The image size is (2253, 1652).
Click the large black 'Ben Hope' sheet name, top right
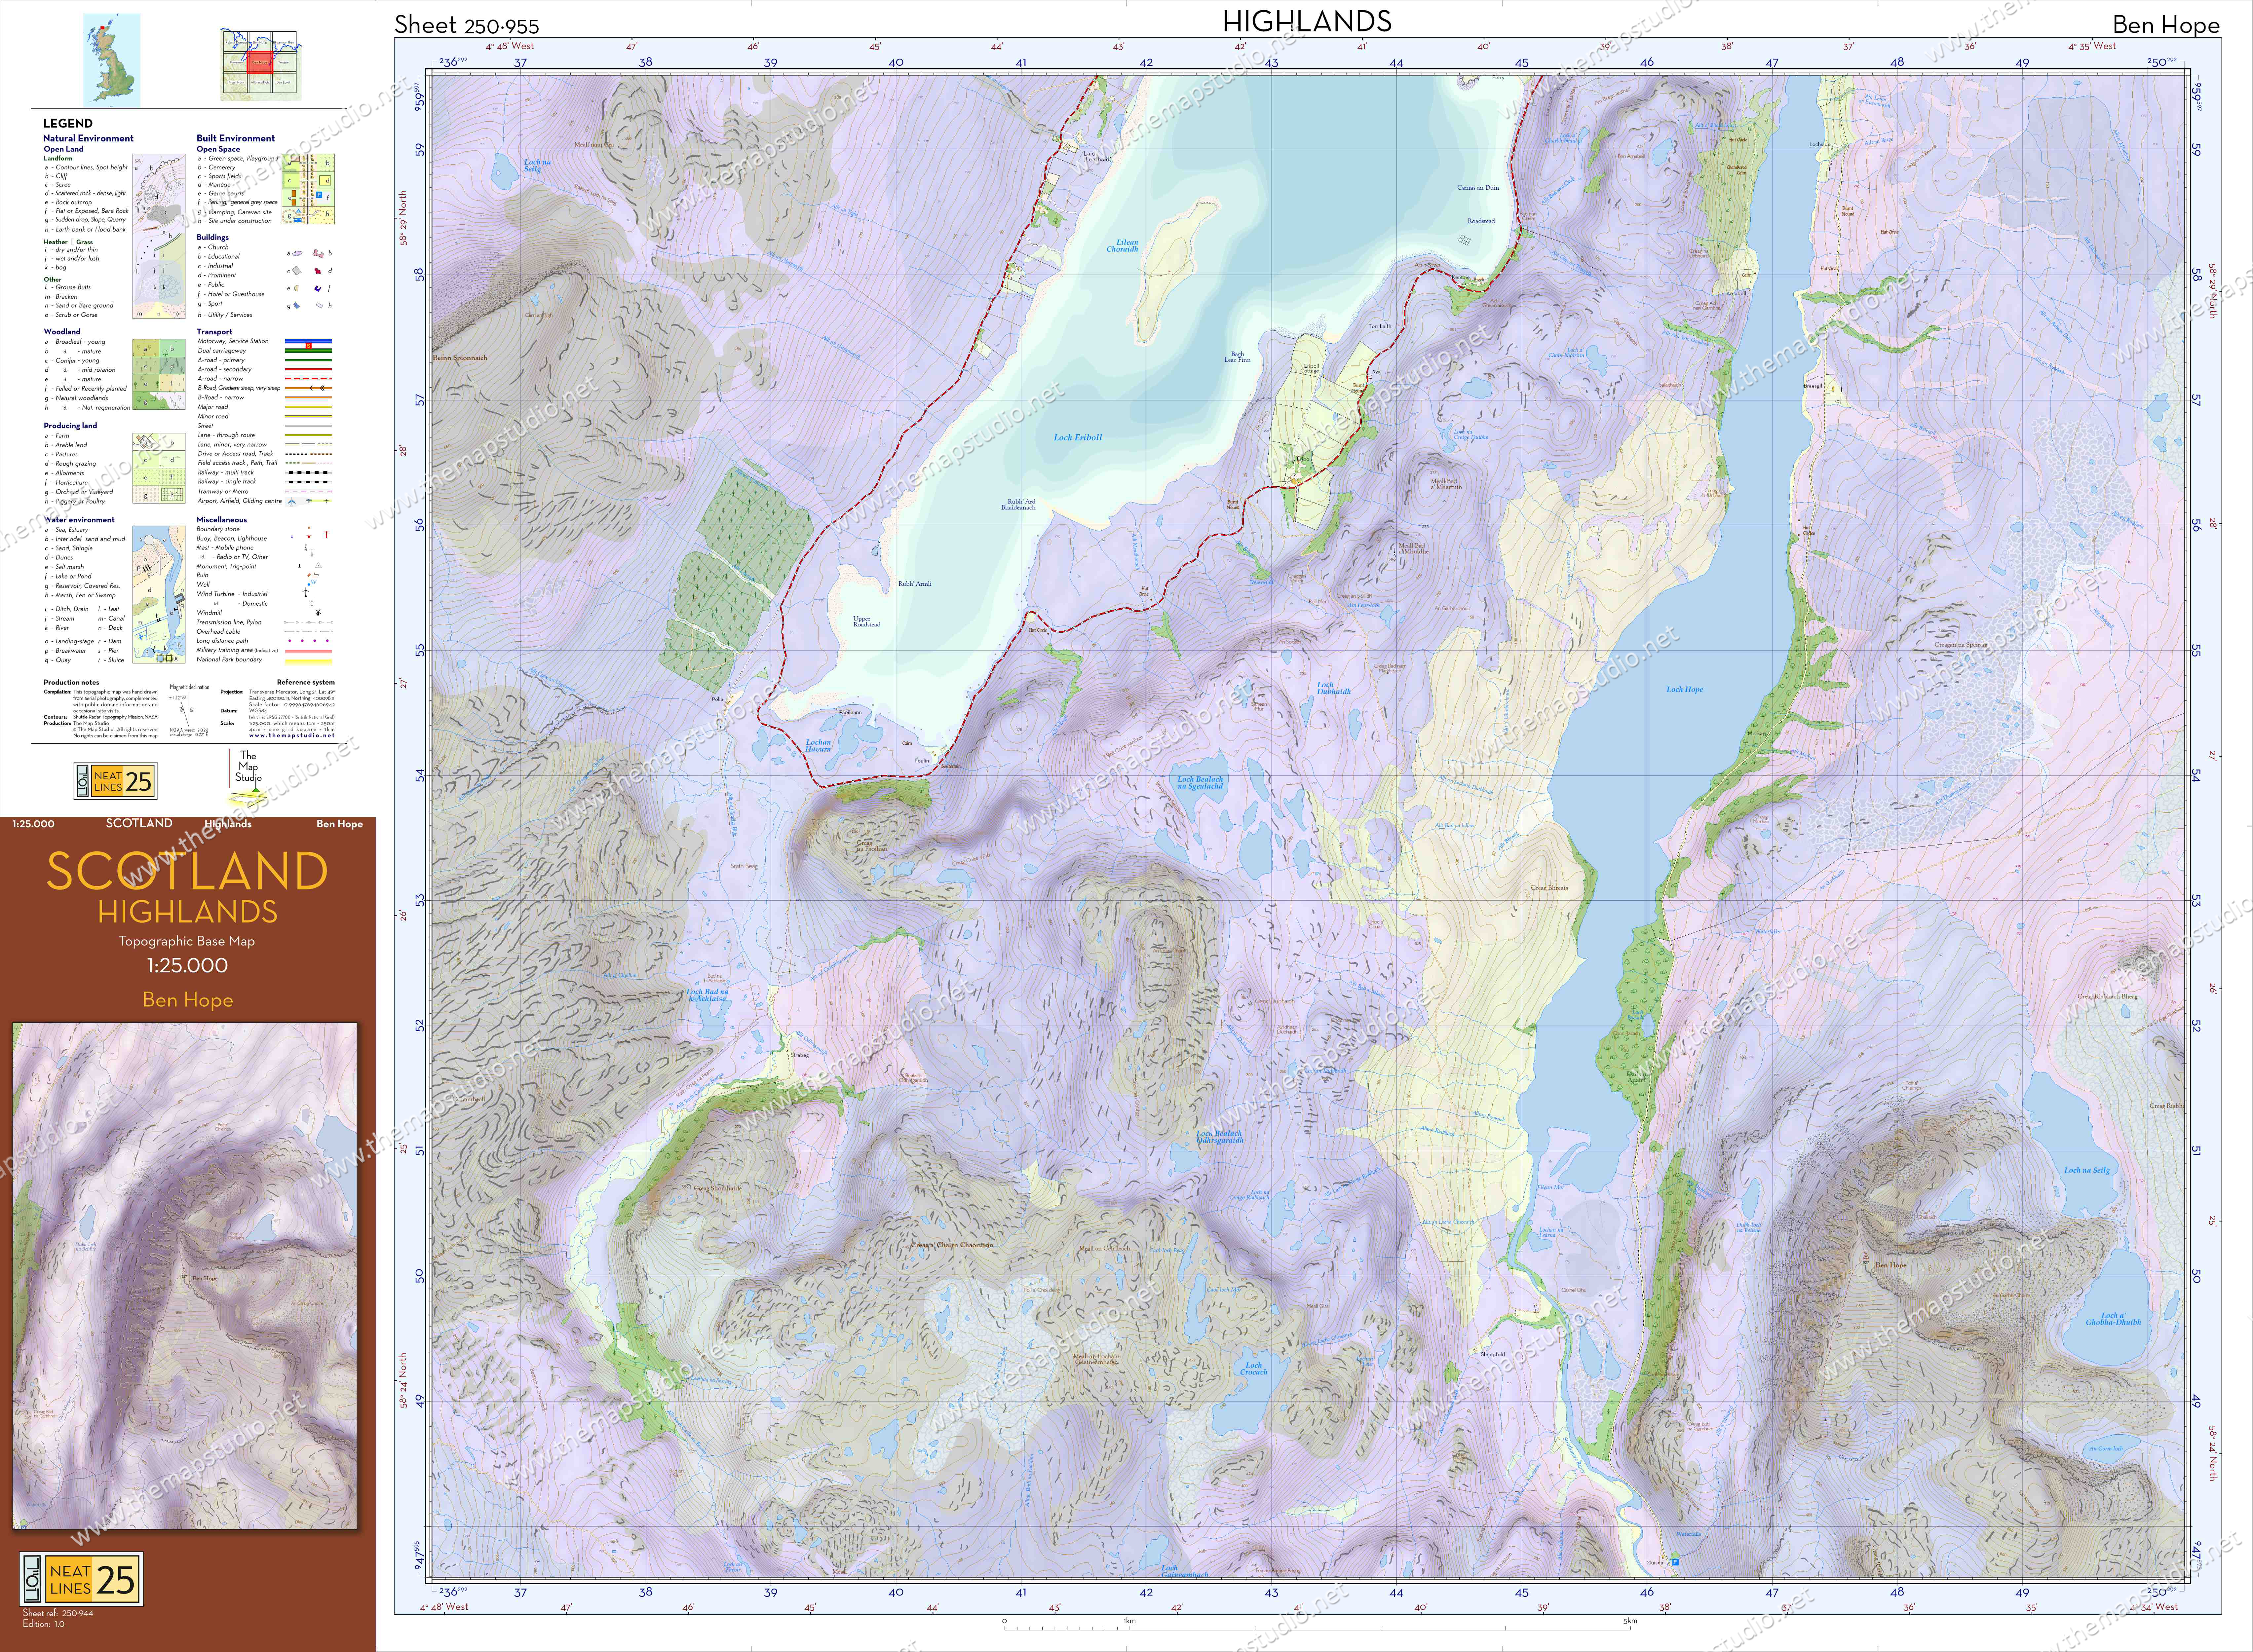click(2166, 25)
